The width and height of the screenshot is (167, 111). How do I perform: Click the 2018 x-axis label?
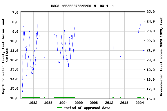click(124, 103)
